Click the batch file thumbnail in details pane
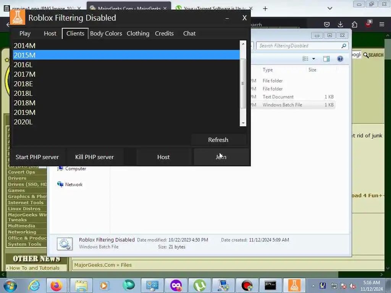The height and width of the screenshot is (293, 391). (65, 244)
